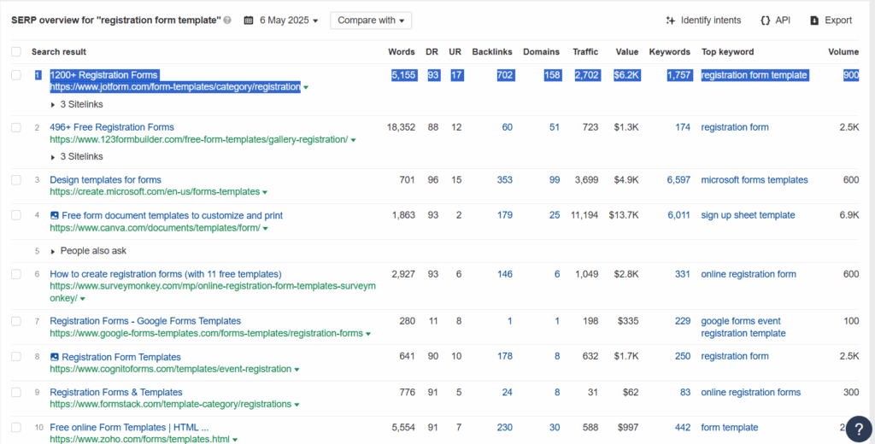The height and width of the screenshot is (444, 875).
Task: Open Registration Forms - Google Forms Templates link
Action: tap(145, 321)
